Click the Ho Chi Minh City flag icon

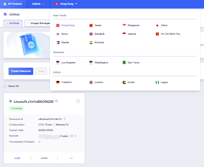pyautogui.click(x=157, y=34)
